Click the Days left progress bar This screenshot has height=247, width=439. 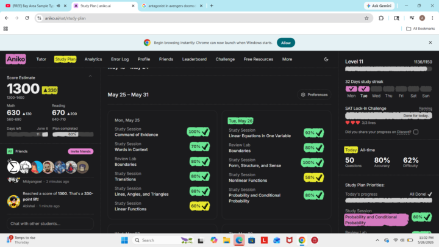click(x=27, y=134)
